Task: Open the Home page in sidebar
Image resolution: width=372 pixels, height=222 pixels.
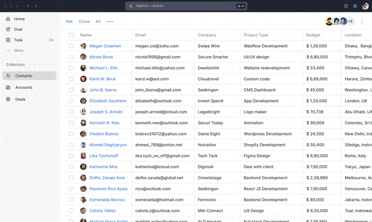Action: tap(19, 19)
